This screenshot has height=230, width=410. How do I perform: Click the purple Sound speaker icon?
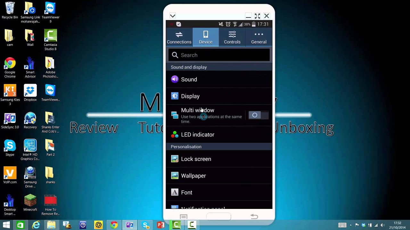pyautogui.click(x=175, y=79)
